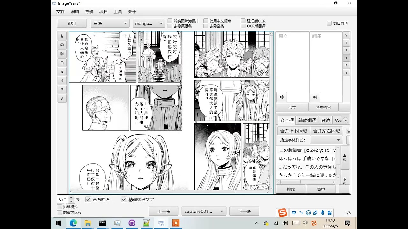Viewport: 408px width, 229px height.
Task: Pick the letter A text tool
Action: [x=62, y=72]
